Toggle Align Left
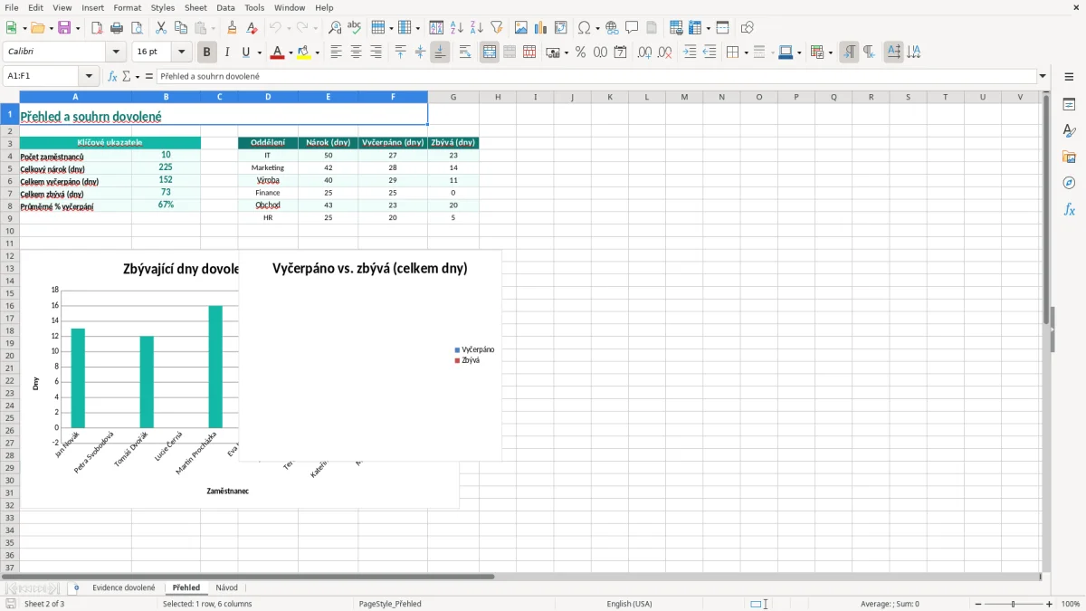 337,53
